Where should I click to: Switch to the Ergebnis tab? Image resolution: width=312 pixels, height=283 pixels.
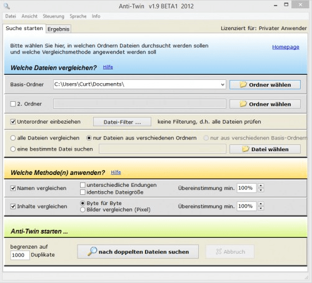coord(58,29)
